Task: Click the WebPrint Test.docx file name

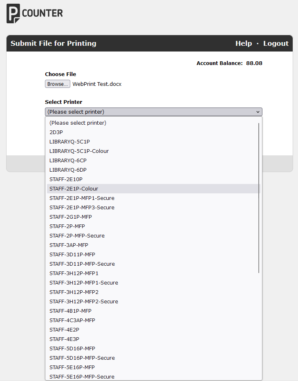Action: (x=97, y=84)
